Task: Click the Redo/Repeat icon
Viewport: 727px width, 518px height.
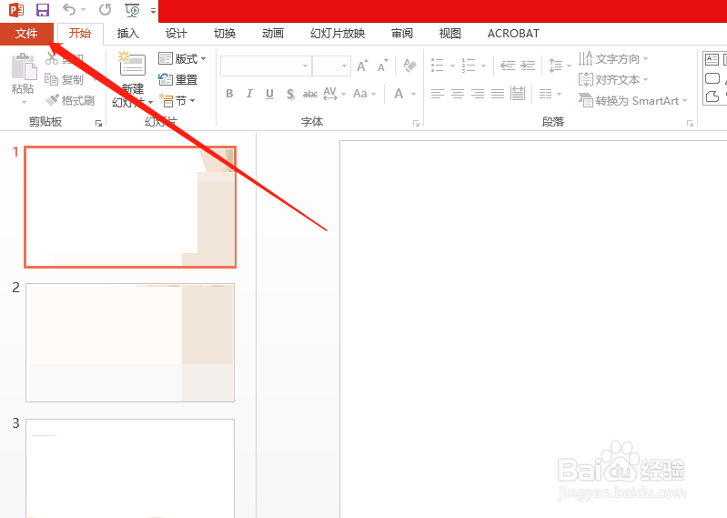Action: click(x=106, y=10)
